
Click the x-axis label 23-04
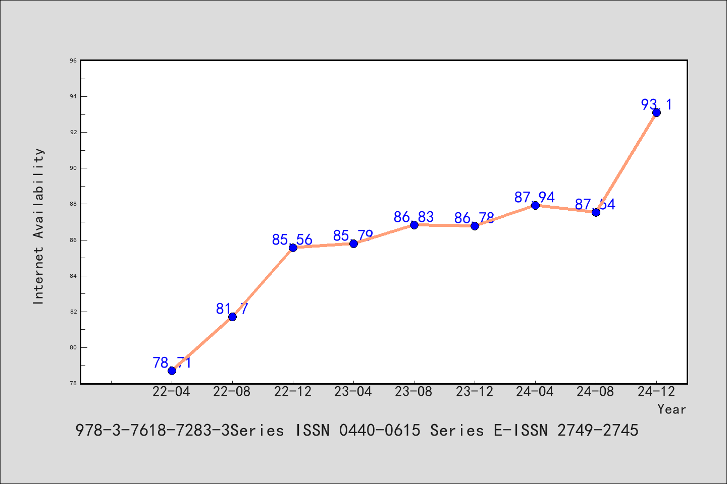pos(353,392)
